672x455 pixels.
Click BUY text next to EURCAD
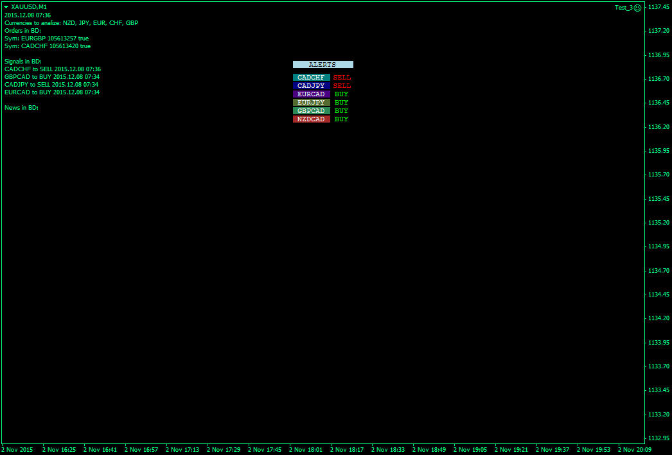(x=341, y=94)
